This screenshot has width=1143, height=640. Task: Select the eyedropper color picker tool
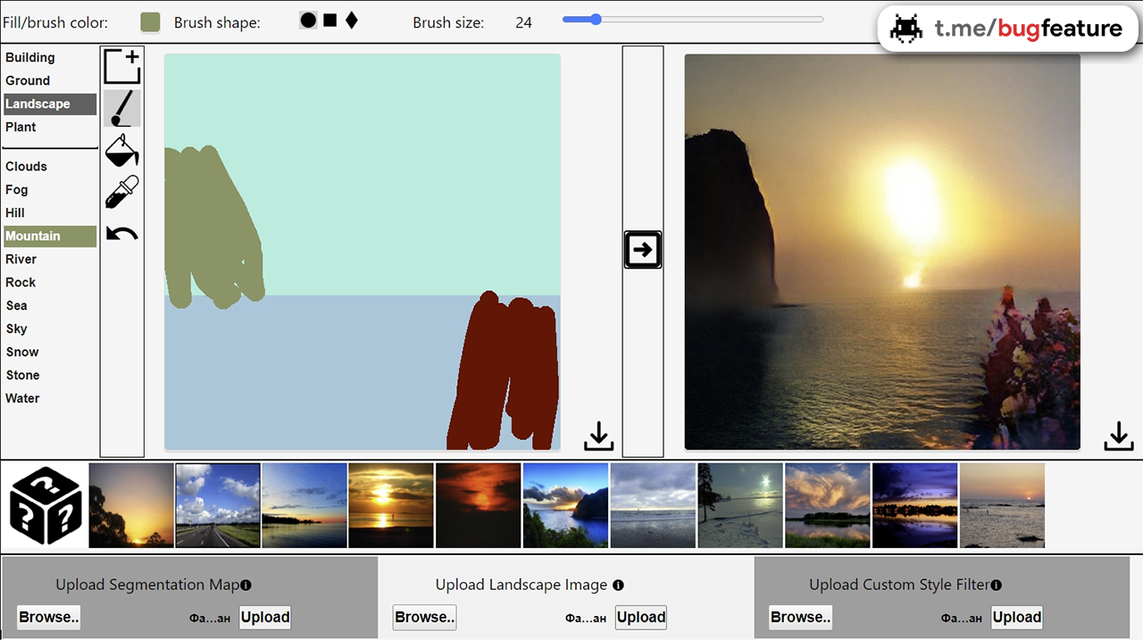[x=122, y=192]
